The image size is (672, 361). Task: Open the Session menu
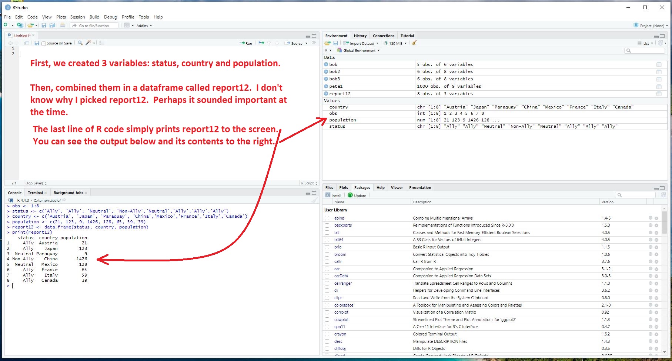[x=77, y=17]
